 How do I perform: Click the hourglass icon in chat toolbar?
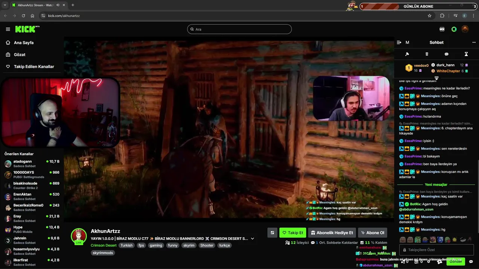click(x=466, y=54)
